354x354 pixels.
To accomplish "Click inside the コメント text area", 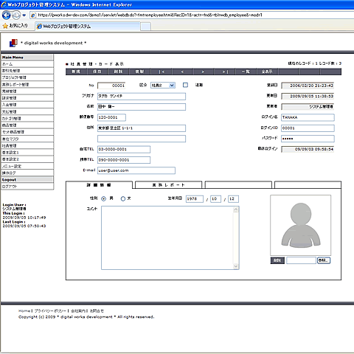I will coord(167,238).
